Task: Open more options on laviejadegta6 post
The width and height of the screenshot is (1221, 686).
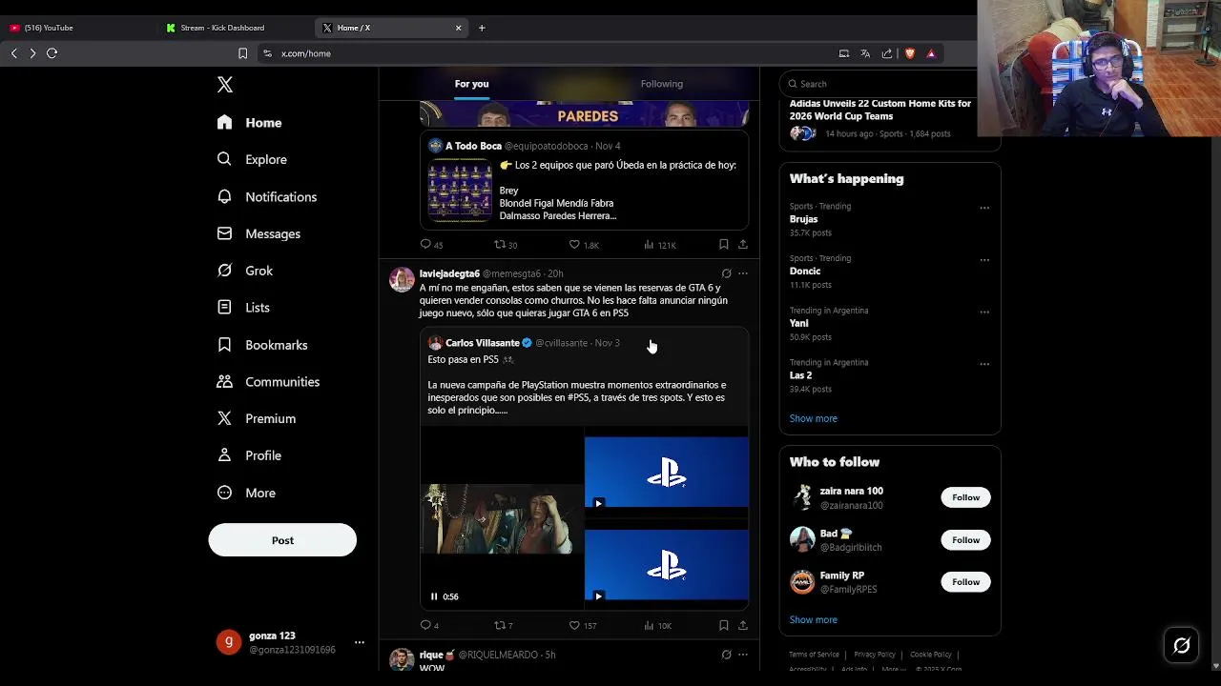Action: tap(743, 273)
